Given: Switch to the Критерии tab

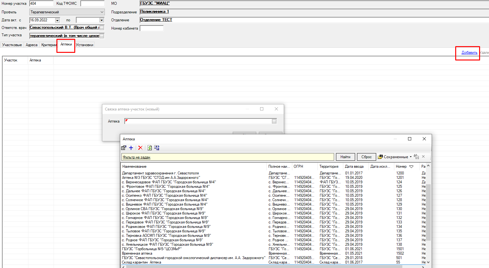Looking at the screenshot, I should (48, 45).
